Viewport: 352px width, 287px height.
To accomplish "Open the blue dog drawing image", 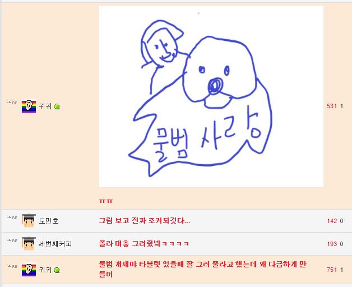I will [x=211, y=96].
